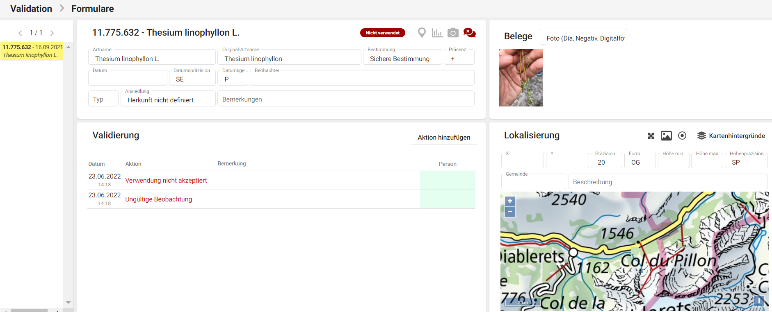Open Bestimmung dropdown Sichere Bestimmung
Viewport: 772px width, 312px height.
pos(402,57)
